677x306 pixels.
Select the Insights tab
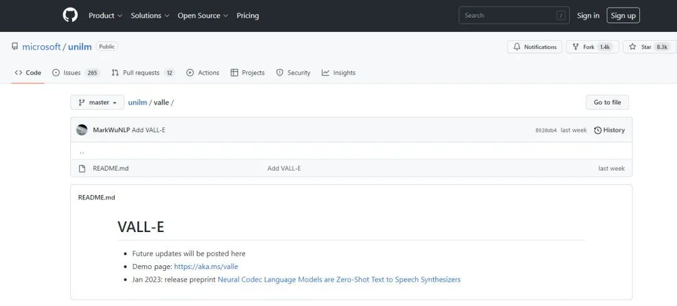click(338, 73)
